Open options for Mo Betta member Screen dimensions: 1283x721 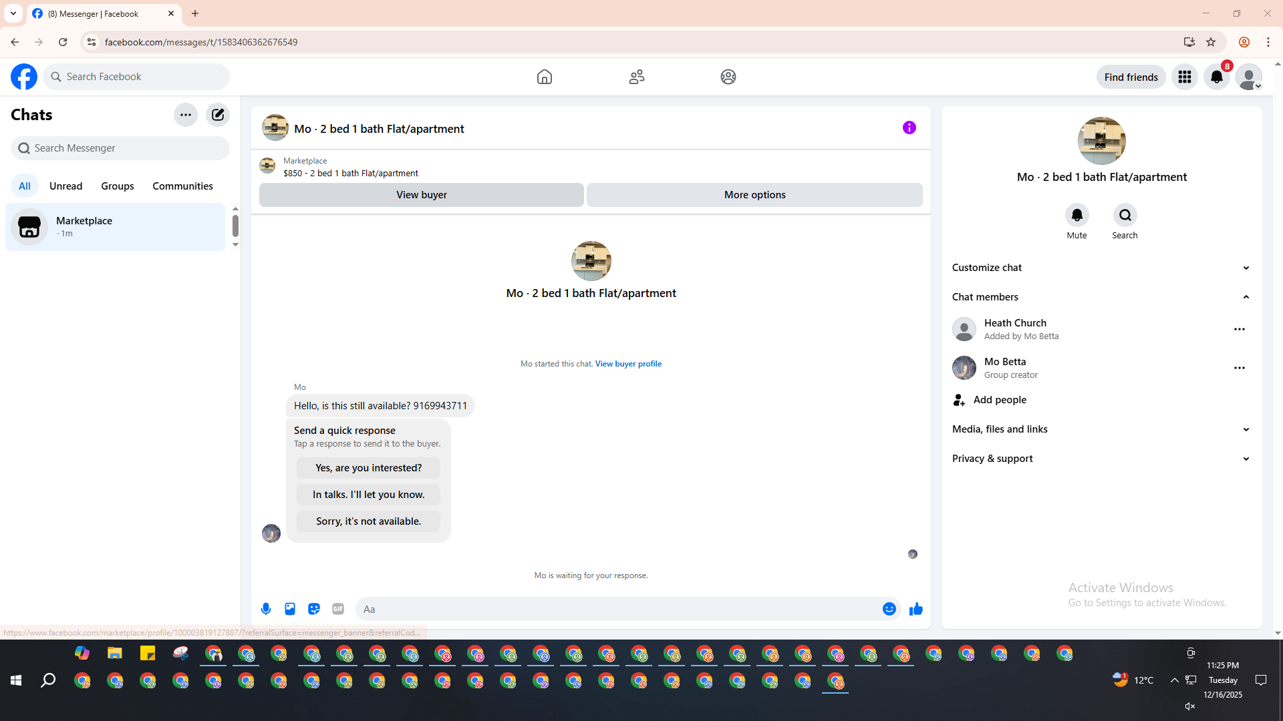tap(1240, 368)
